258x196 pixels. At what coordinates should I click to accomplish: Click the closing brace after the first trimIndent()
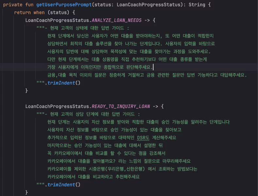(26, 91)
